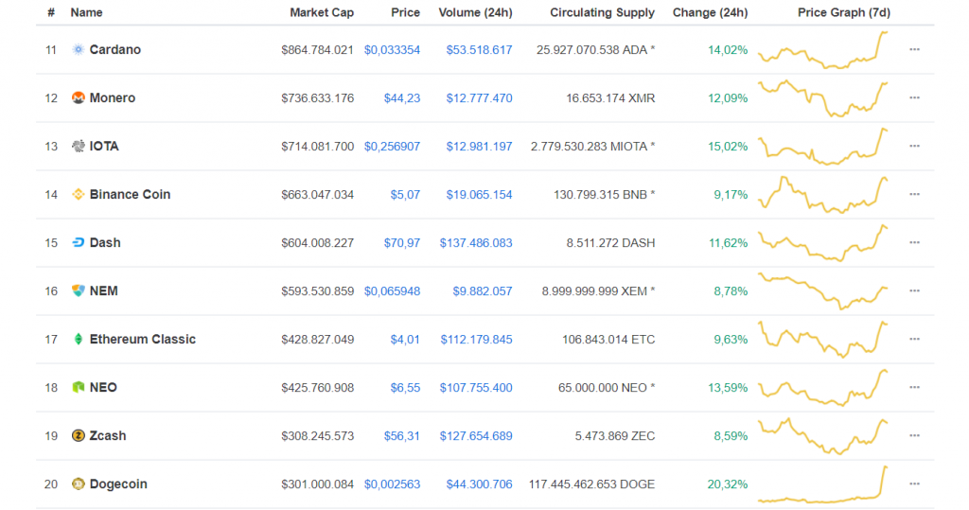Image resolution: width=969 pixels, height=510 pixels.
Task: Click Cardano price $0,033354
Action: coord(392,49)
